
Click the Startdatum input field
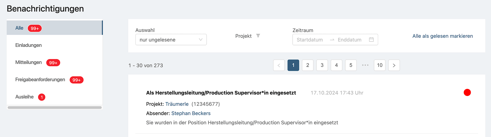(309, 40)
